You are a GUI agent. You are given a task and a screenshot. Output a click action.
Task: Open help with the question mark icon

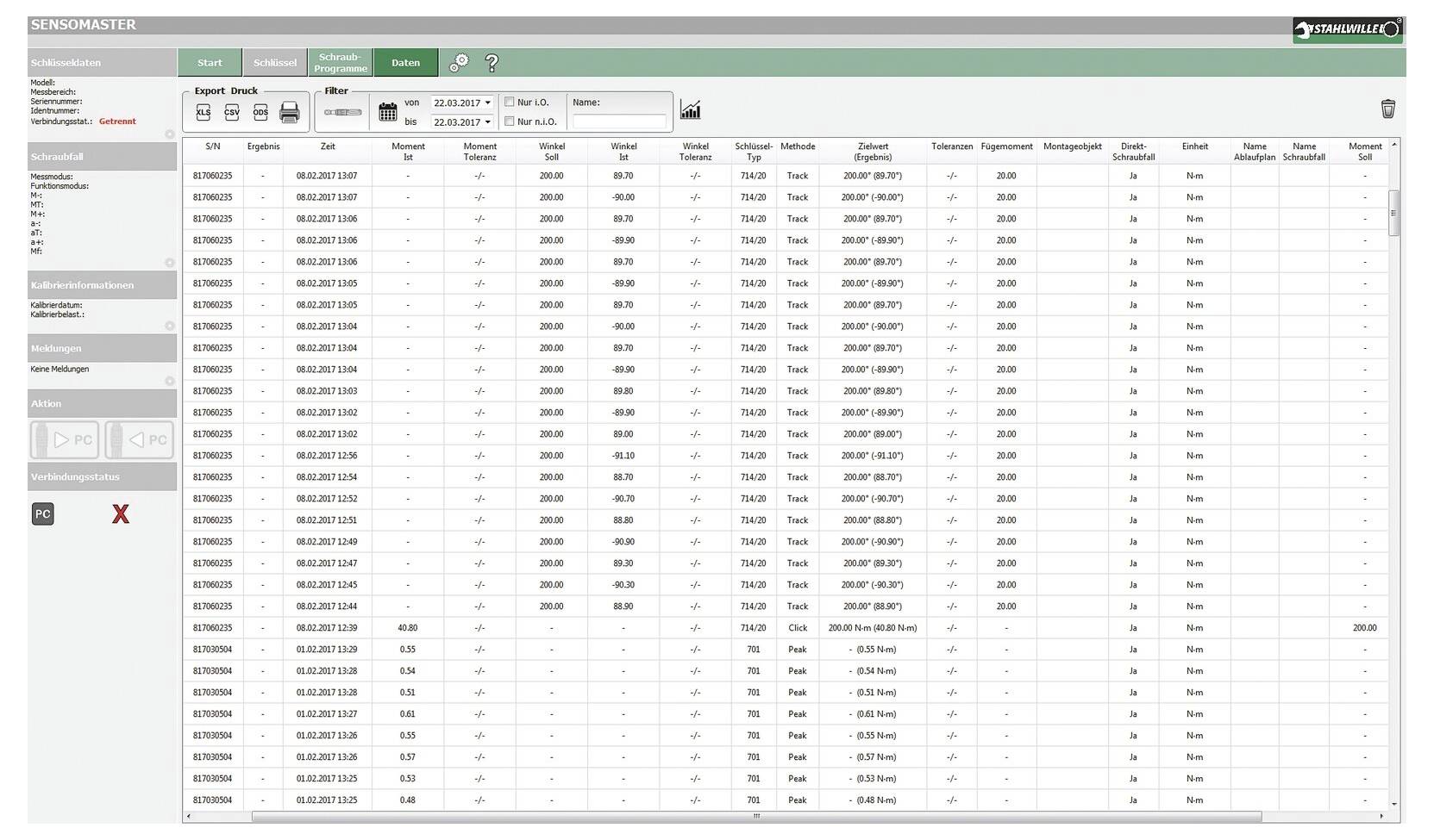point(492,62)
